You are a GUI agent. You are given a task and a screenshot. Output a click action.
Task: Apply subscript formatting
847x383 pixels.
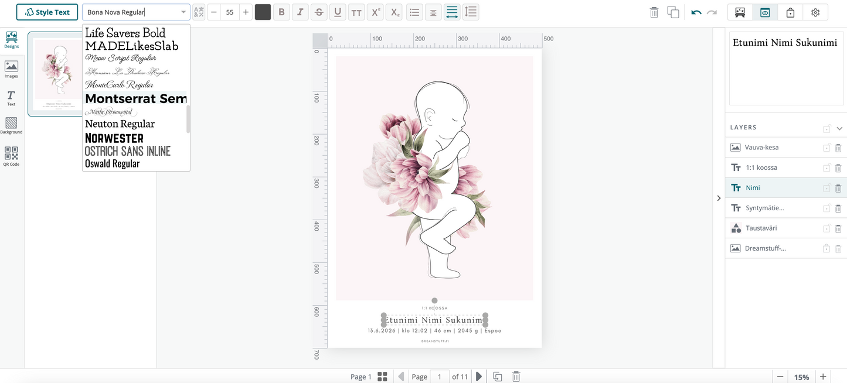point(395,12)
